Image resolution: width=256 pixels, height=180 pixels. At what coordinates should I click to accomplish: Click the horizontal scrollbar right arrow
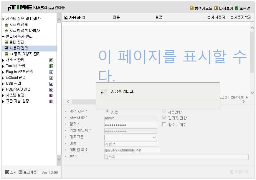(243, 102)
